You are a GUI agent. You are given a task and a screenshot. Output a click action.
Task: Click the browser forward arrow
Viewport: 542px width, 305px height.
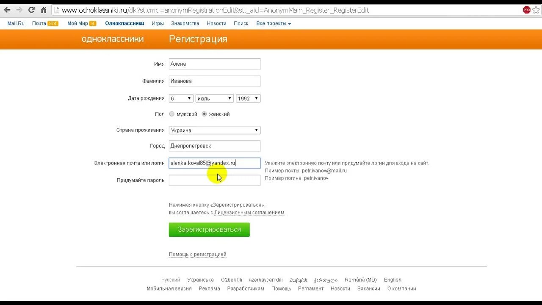(19, 10)
